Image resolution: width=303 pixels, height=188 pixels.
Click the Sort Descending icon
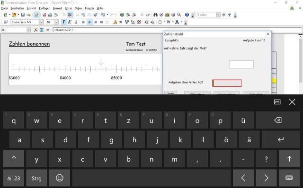tap(134, 15)
